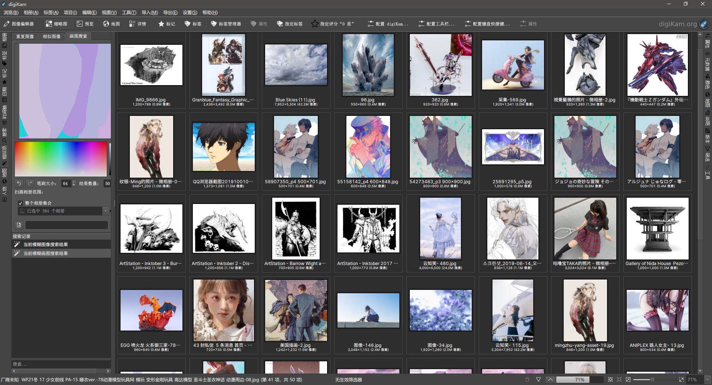Click the search name input field
712x385 pixels.
pos(67,225)
